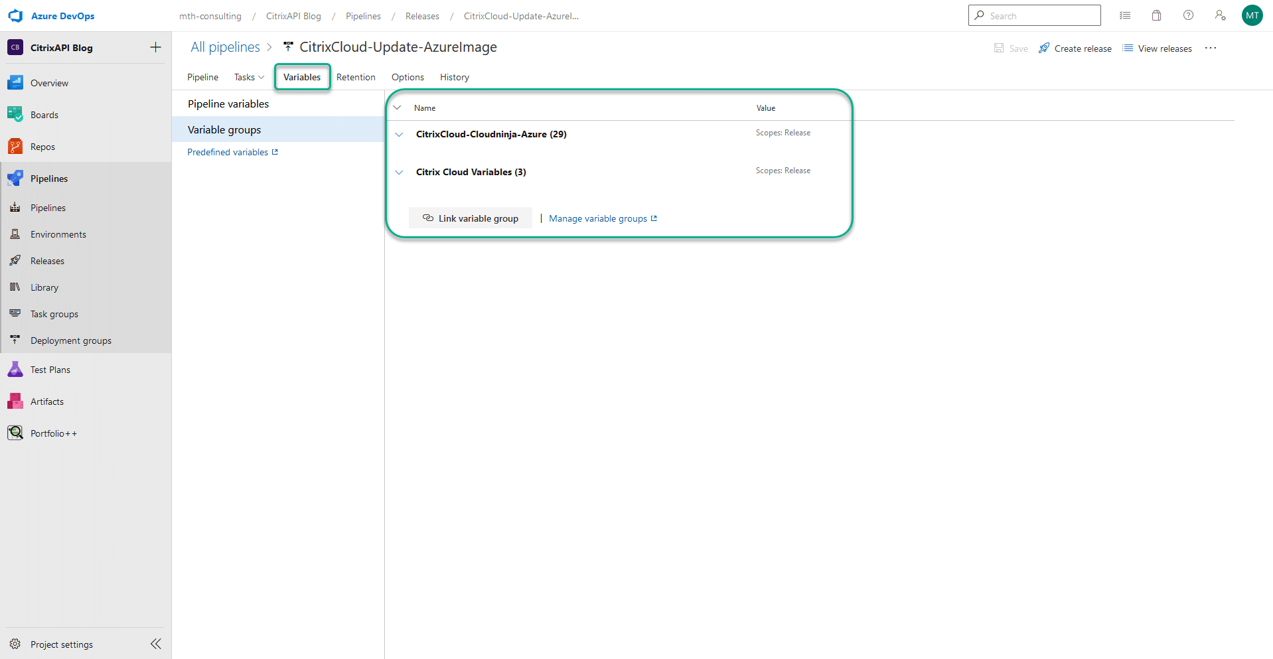Open Task groups in the sidebar
Image resolution: width=1273 pixels, height=659 pixels.
pos(54,314)
